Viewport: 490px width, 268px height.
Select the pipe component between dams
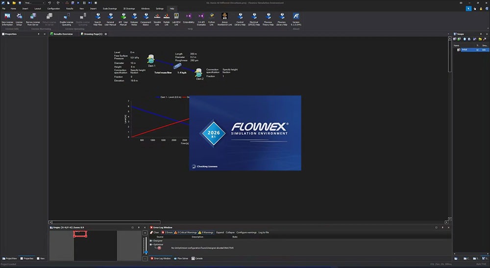click(177, 66)
